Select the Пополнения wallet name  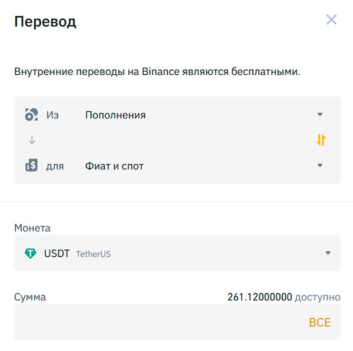(x=115, y=115)
